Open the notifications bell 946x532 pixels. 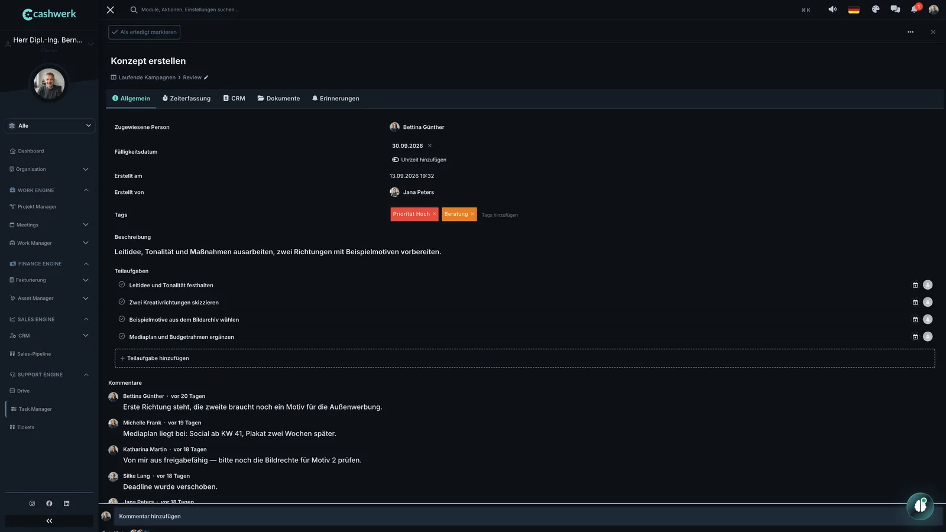915,9
